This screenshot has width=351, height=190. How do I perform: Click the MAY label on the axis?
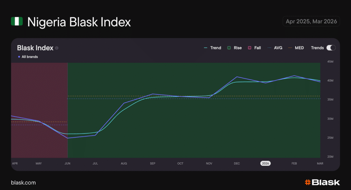click(x=39, y=163)
